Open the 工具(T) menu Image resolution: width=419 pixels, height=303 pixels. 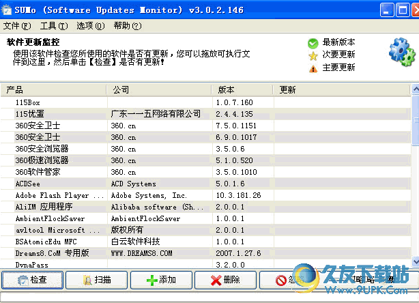coord(54,26)
